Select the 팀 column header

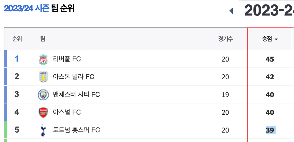43,39
